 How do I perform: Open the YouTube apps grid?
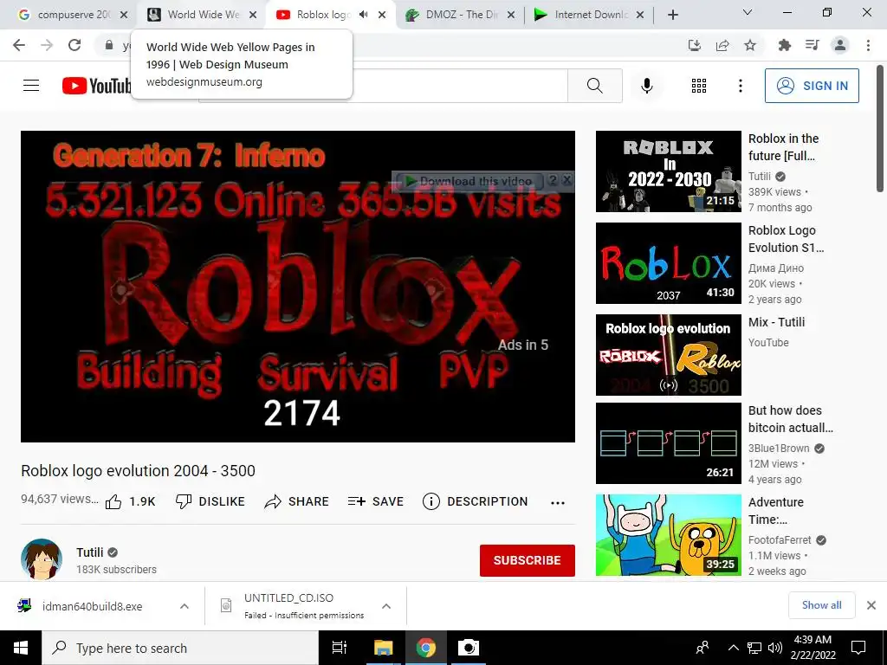pyautogui.click(x=699, y=86)
